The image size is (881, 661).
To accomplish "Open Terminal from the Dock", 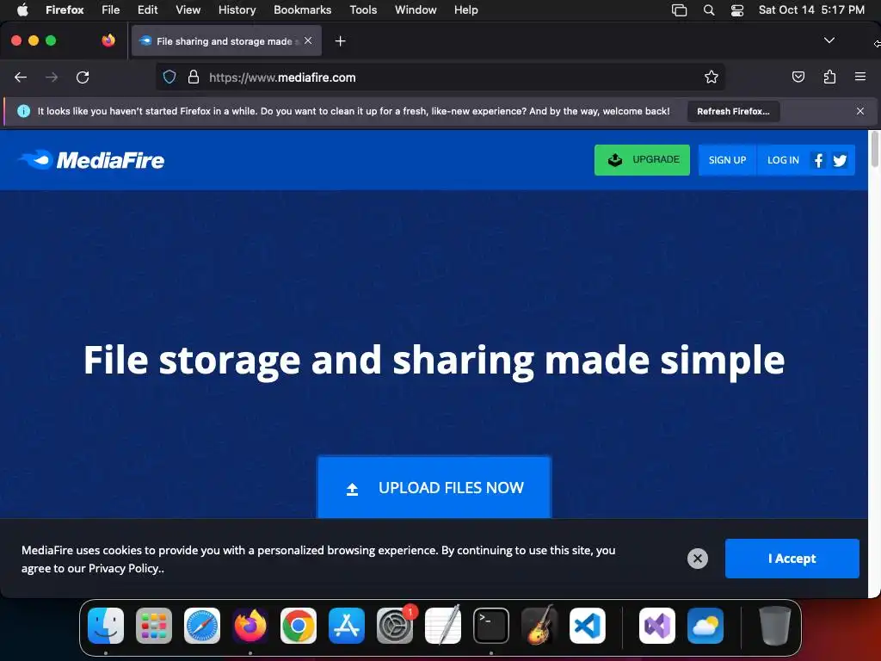I will 491,626.
